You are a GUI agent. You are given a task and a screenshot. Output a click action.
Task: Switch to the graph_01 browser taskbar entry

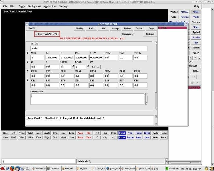tap(113, 168)
